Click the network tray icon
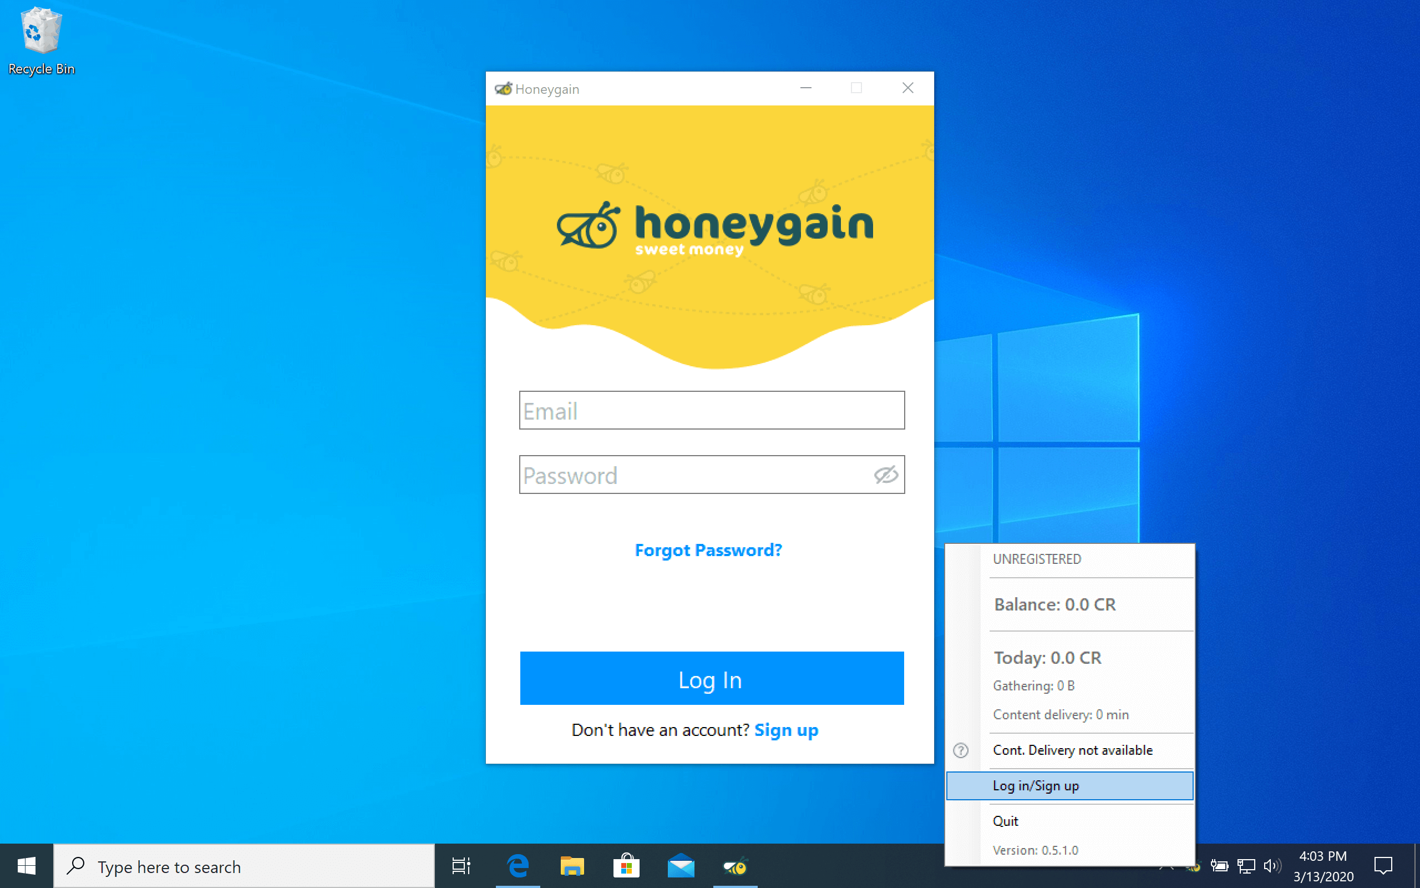 (1246, 866)
